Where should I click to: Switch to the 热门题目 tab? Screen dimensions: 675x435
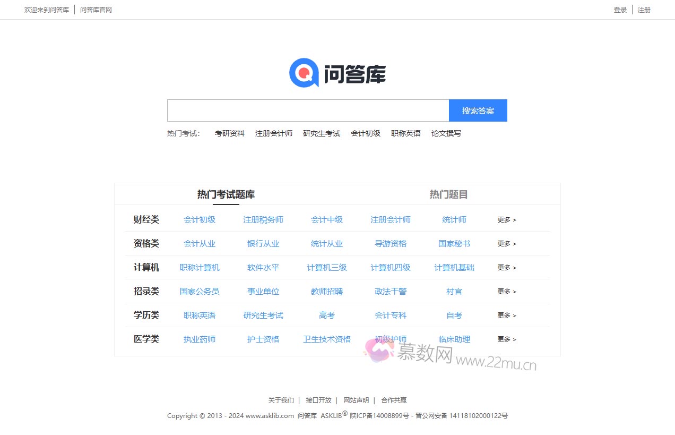448,194
